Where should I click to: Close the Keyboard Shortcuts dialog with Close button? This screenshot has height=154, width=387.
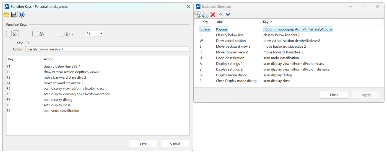334,95
